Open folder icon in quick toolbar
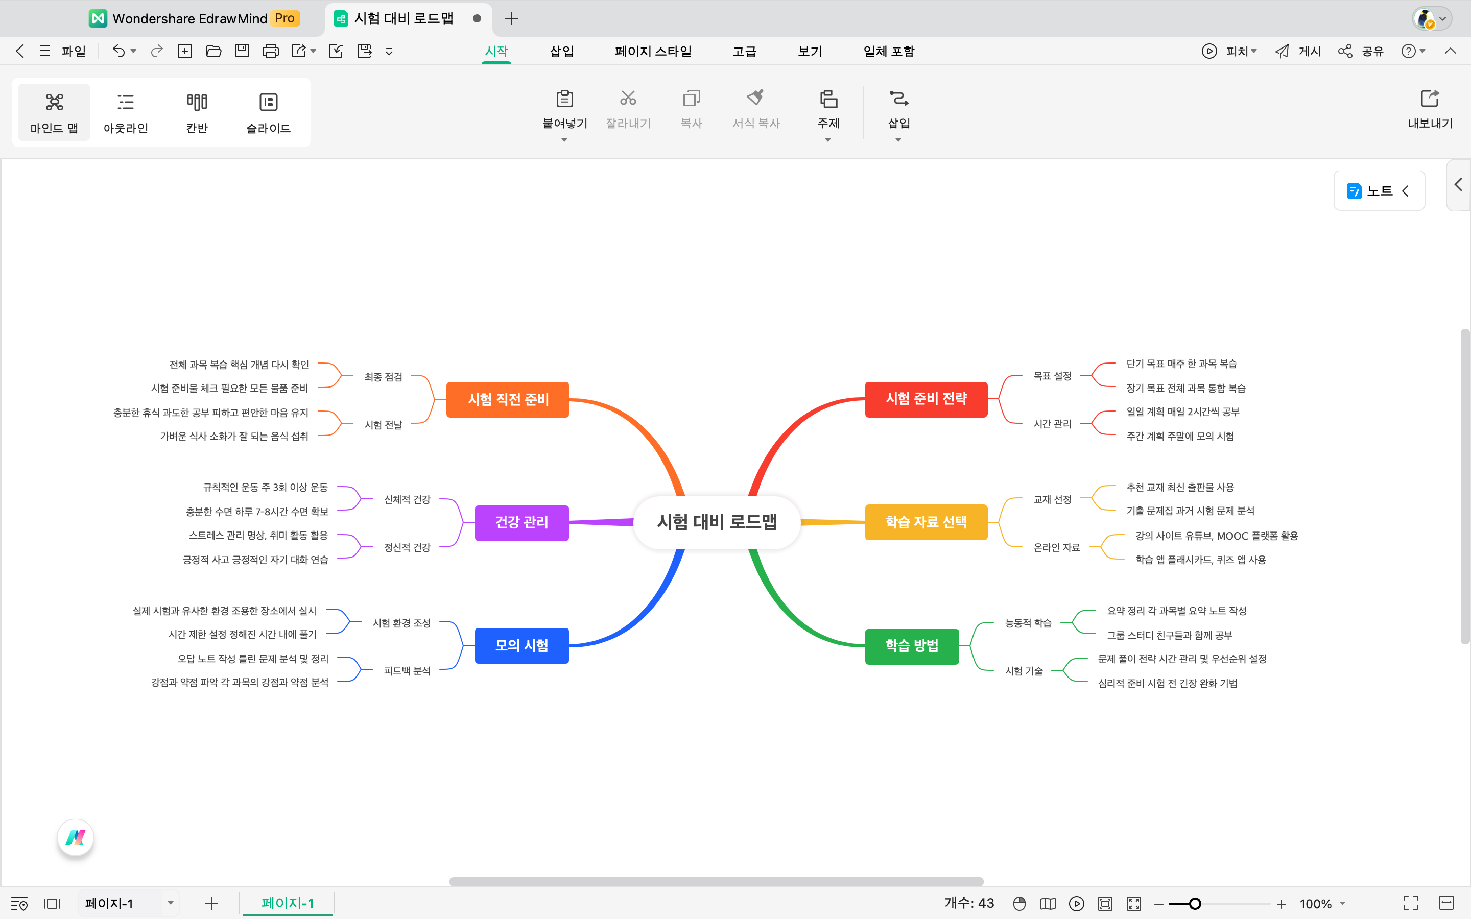 [x=213, y=51]
